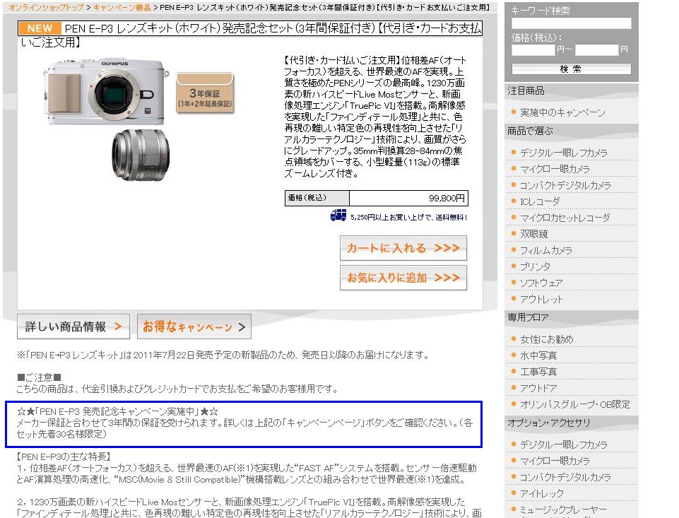Select コンパクトデジタルカメラ under 商品で選ぶ
Image resolution: width=679 pixels, height=518 pixels.
click(565, 185)
